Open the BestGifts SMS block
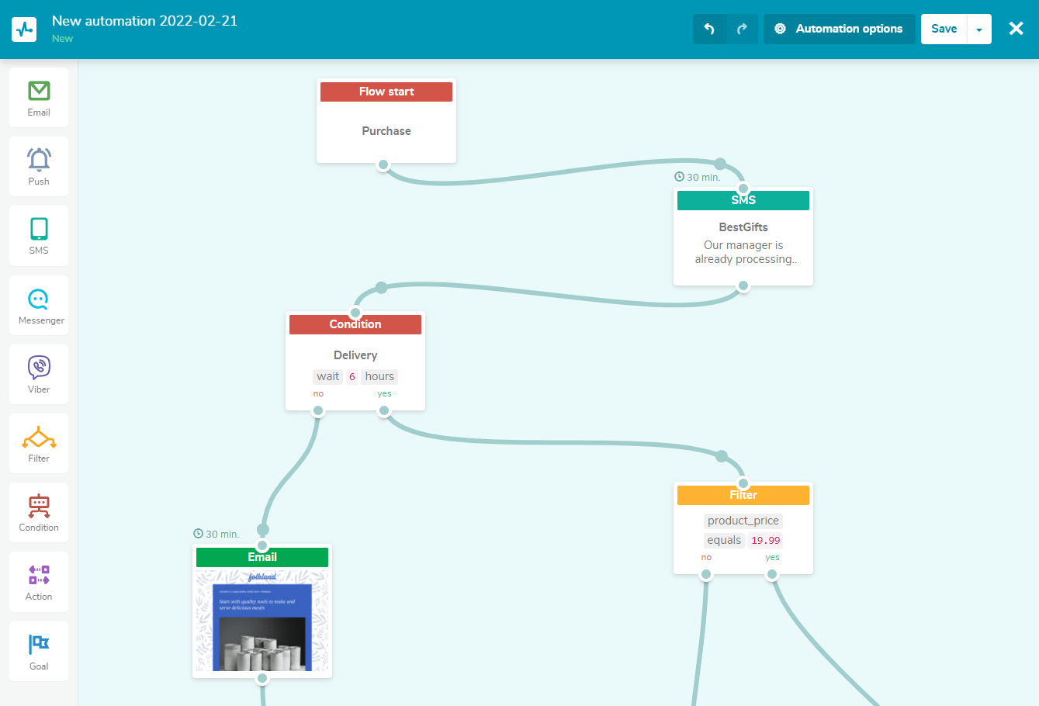 743,243
